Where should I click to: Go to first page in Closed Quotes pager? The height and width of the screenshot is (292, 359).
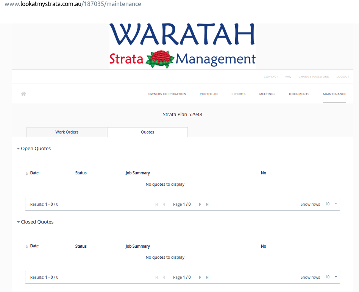(x=157, y=277)
